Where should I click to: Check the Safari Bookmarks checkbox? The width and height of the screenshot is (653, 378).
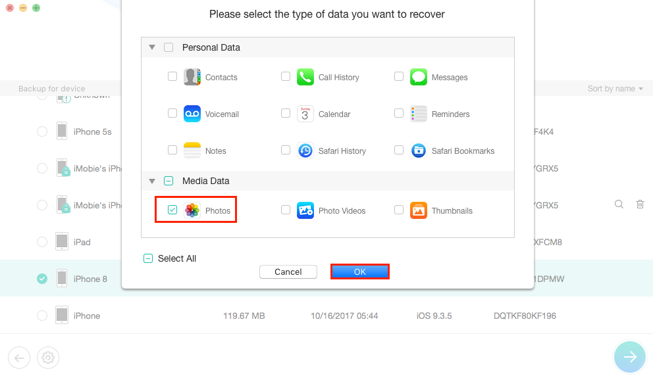pos(399,150)
